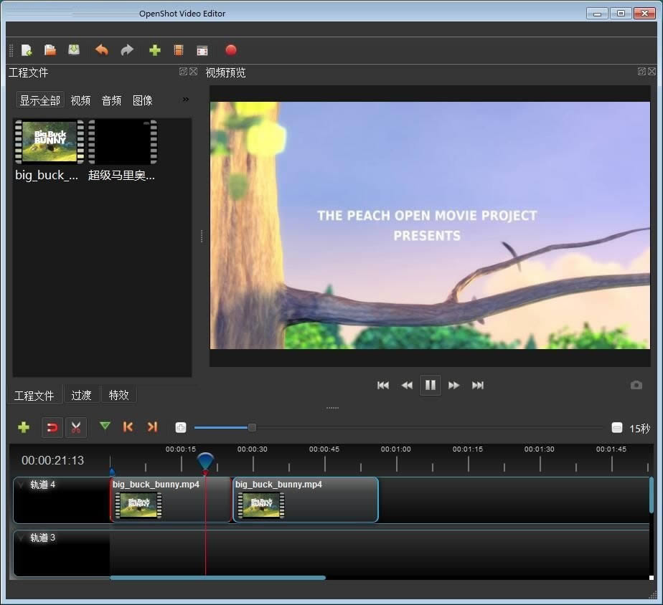Jump to the next marker

pyautogui.click(x=152, y=427)
